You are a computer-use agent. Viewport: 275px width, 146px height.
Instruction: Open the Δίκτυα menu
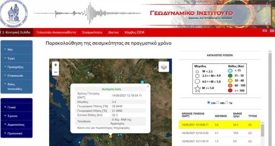coord(113,33)
